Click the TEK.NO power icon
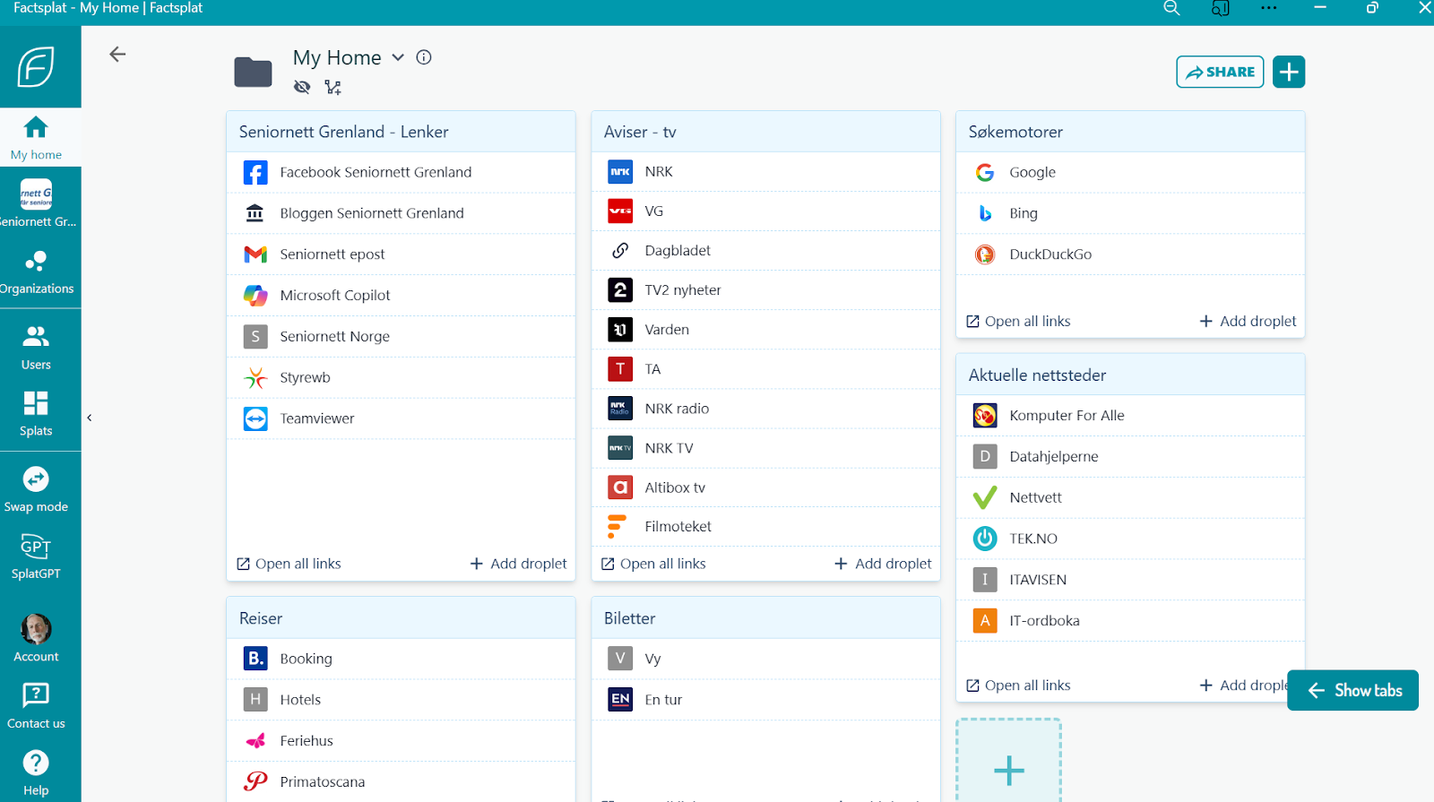The height and width of the screenshot is (802, 1434). tap(985, 539)
